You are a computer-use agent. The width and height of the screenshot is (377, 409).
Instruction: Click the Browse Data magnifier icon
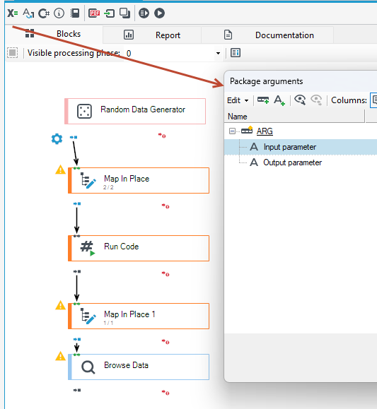point(88,367)
